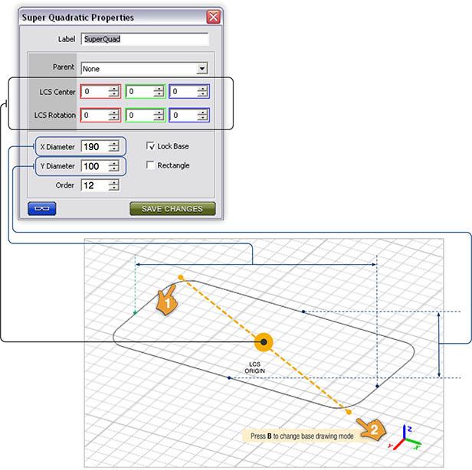472x470 pixels.
Task: Click the Order spinner arrows
Action: 113,185
